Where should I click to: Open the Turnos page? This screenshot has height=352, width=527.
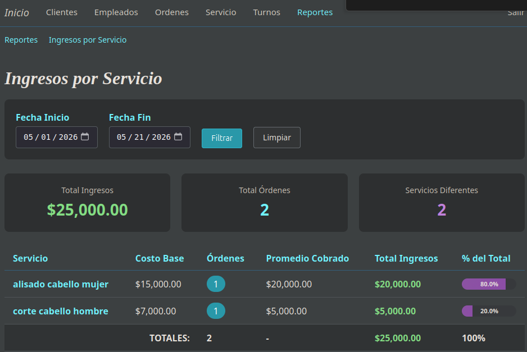coord(266,12)
